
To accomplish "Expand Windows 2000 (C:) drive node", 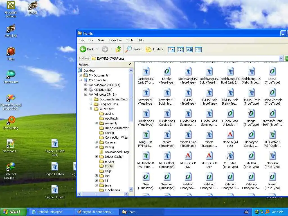I will 85,85.
